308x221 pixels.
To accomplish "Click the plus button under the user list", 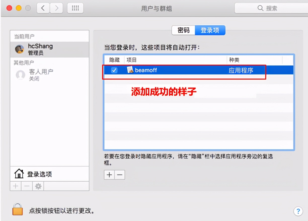I will click(15, 186).
